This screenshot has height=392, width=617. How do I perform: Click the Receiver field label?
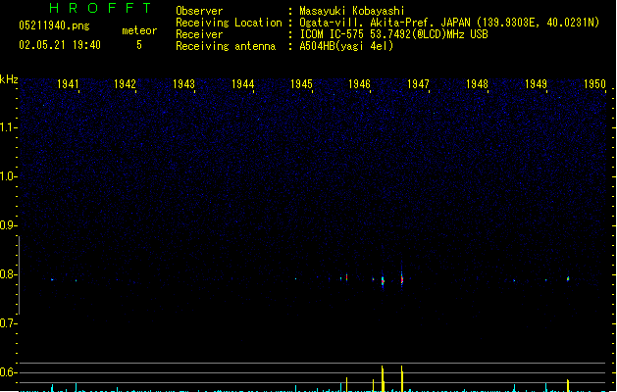(x=199, y=34)
